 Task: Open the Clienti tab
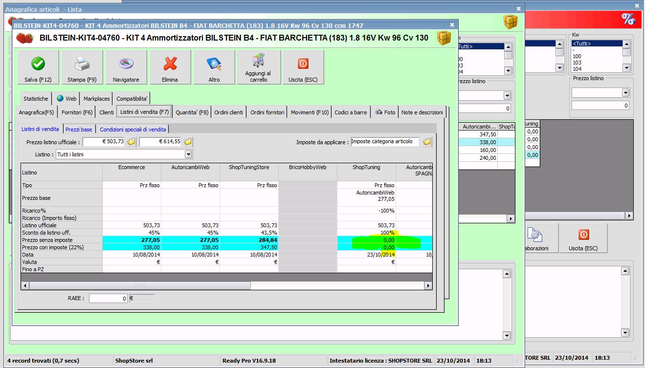coord(106,112)
